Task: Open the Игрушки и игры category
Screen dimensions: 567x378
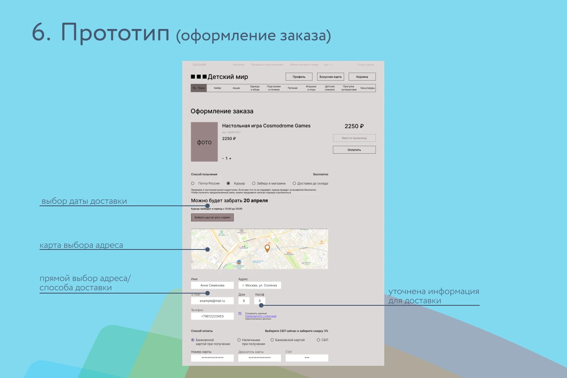Action: click(x=311, y=88)
